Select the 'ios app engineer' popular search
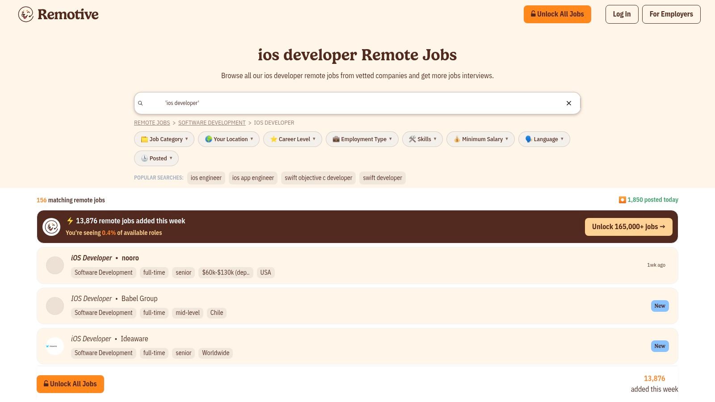Viewport: 715px width, 402px height. [x=253, y=178]
